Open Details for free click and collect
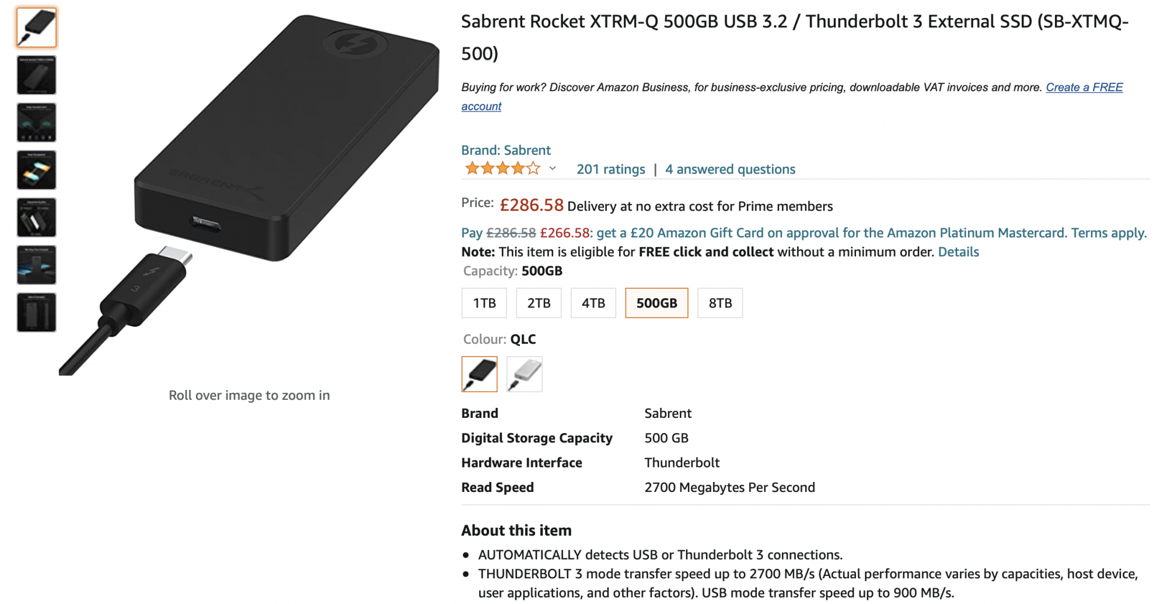The image size is (1167, 604). tap(958, 252)
